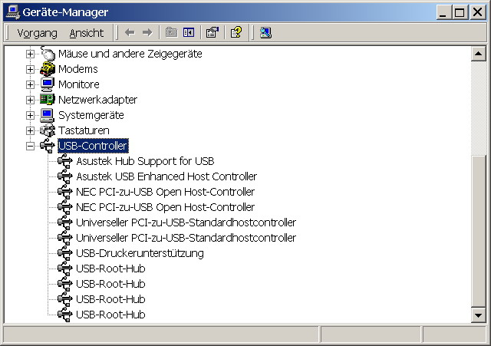Expand the Tastaturen node
Screen dimensions: 491x346
coord(30,130)
